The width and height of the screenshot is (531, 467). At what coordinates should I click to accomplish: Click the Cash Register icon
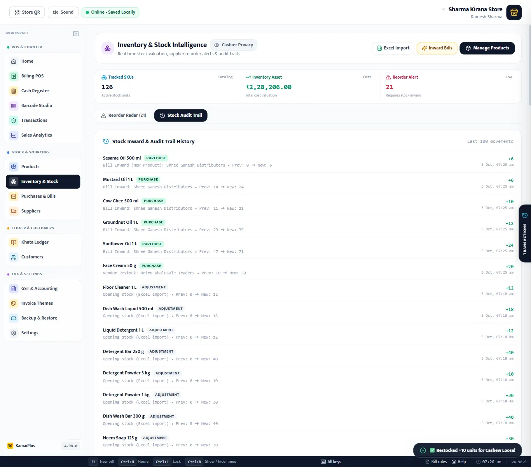pos(14,91)
